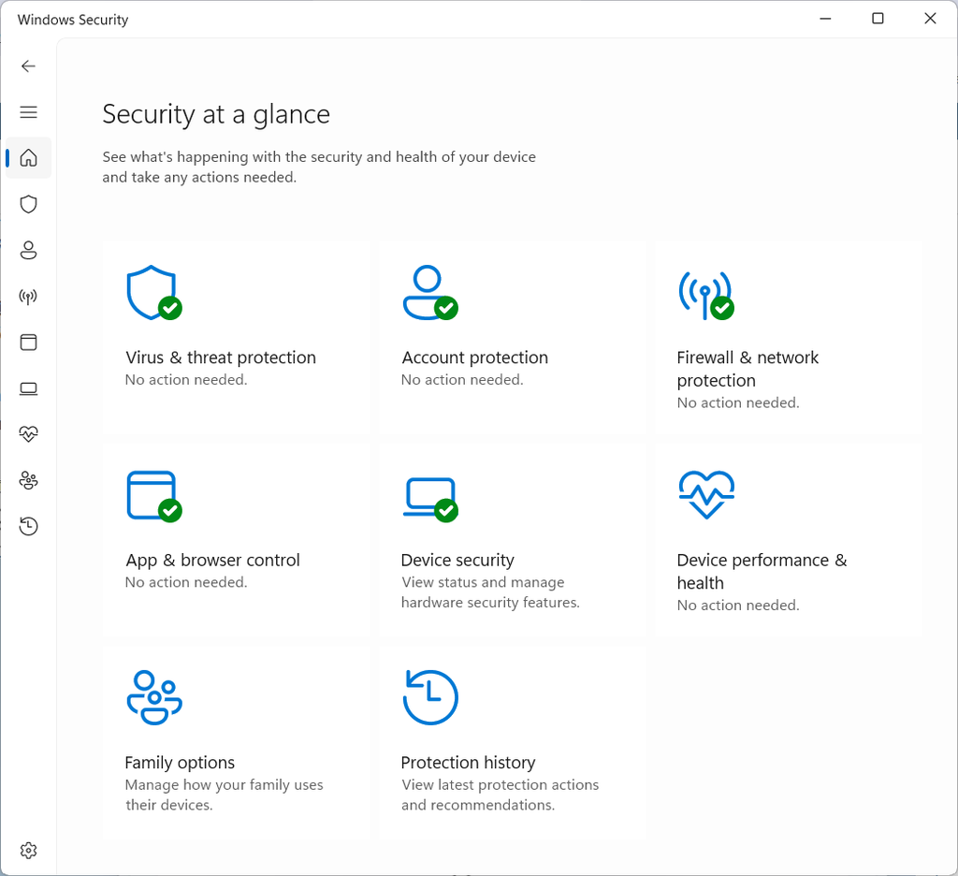The width and height of the screenshot is (958, 876).
Task: Open Device security tile title
Action: (457, 560)
